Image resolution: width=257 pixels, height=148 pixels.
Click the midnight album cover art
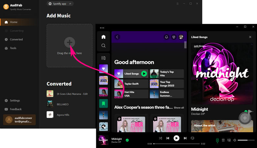222,74
